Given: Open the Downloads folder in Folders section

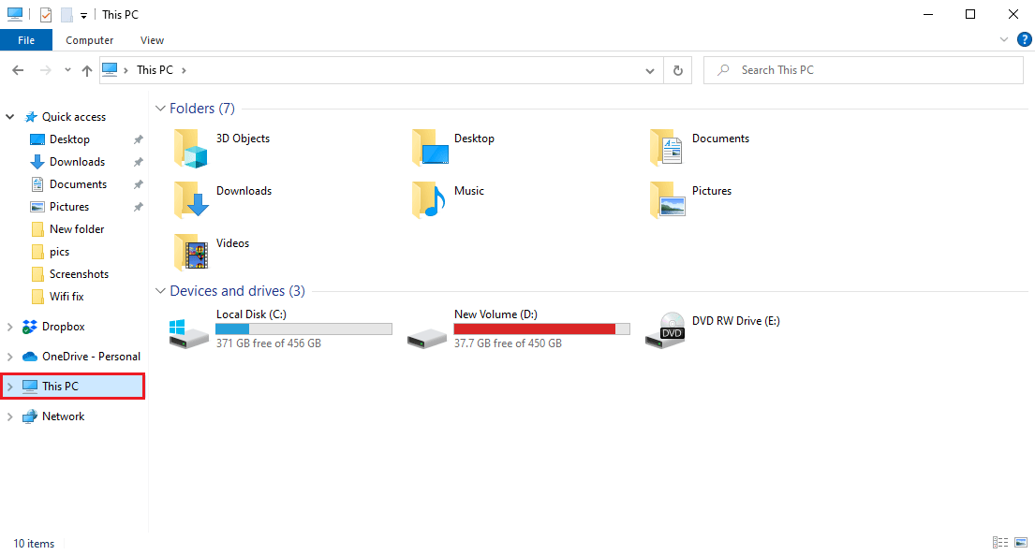Looking at the screenshot, I should pyautogui.click(x=191, y=199).
